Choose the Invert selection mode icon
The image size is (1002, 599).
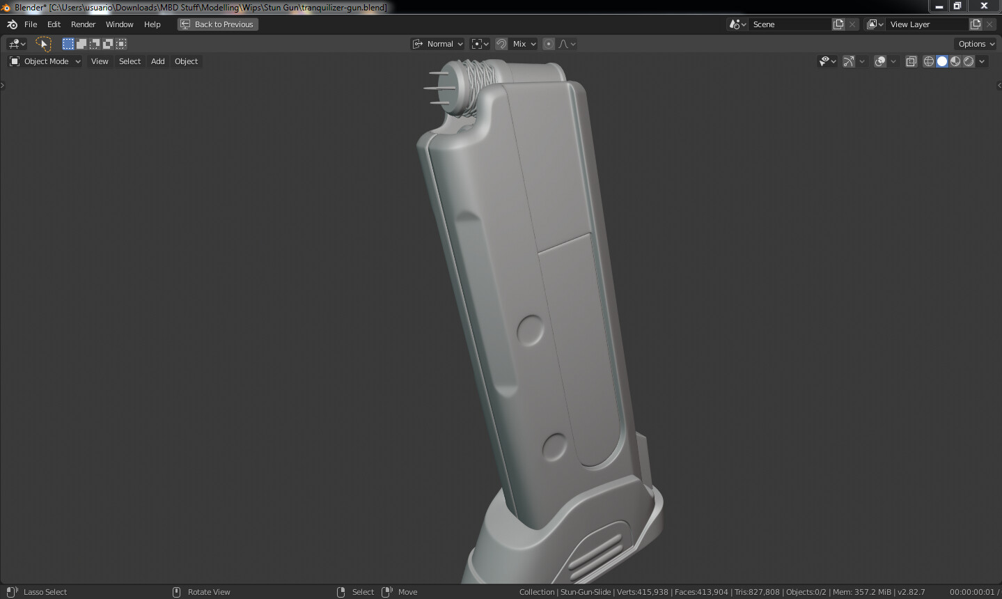tap(108, 44)
